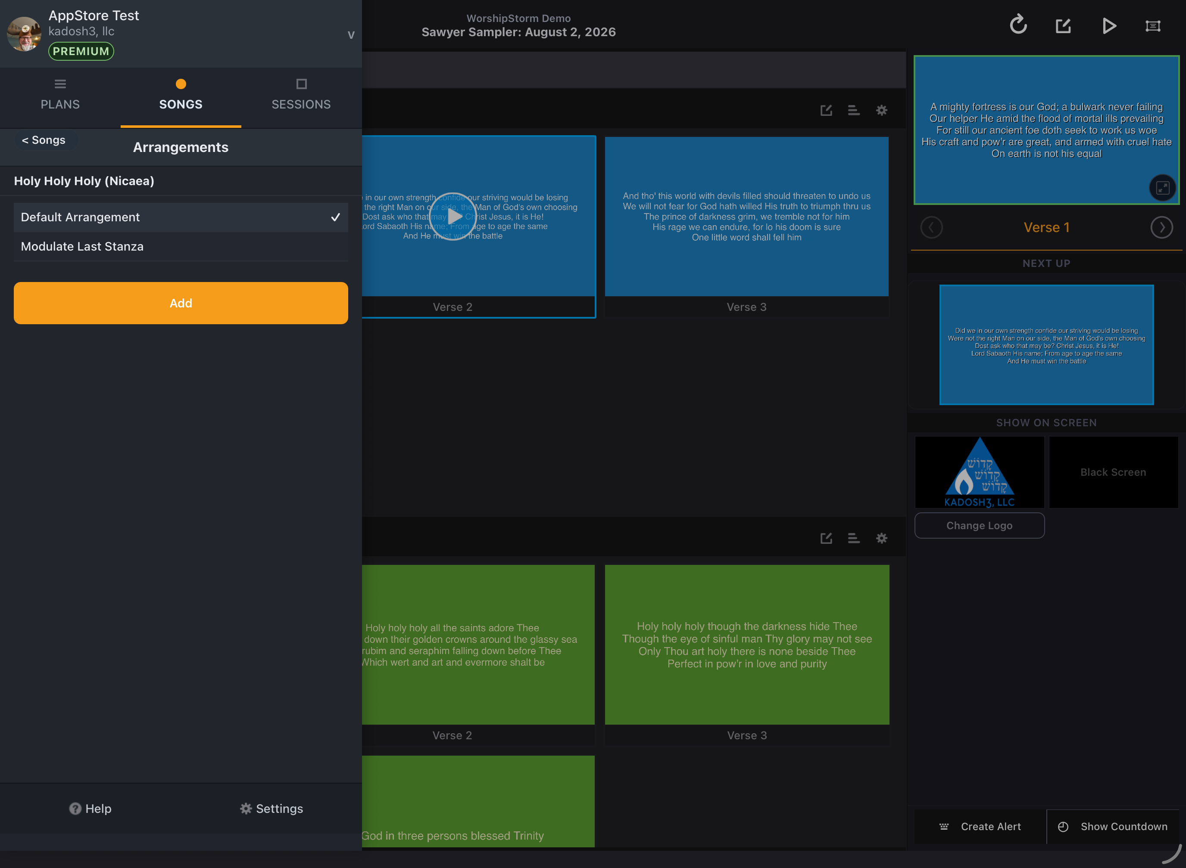Click the Change Logo button
The image size is (1186, 868).
979,525
